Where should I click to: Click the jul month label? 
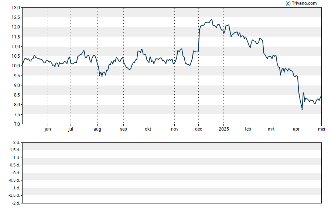71,129
